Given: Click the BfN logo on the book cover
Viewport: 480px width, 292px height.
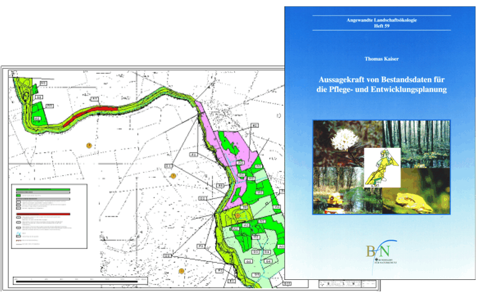Looking at the screenshot, I should click(380, 251).
